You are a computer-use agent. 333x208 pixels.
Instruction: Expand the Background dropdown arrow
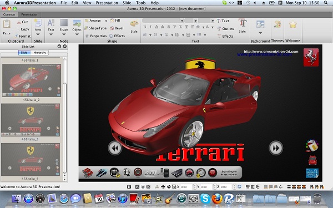[260, 33]
